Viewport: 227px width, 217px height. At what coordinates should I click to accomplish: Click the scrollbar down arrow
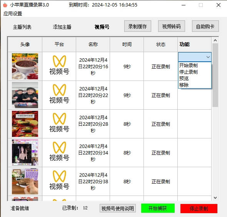coord(215,198)
